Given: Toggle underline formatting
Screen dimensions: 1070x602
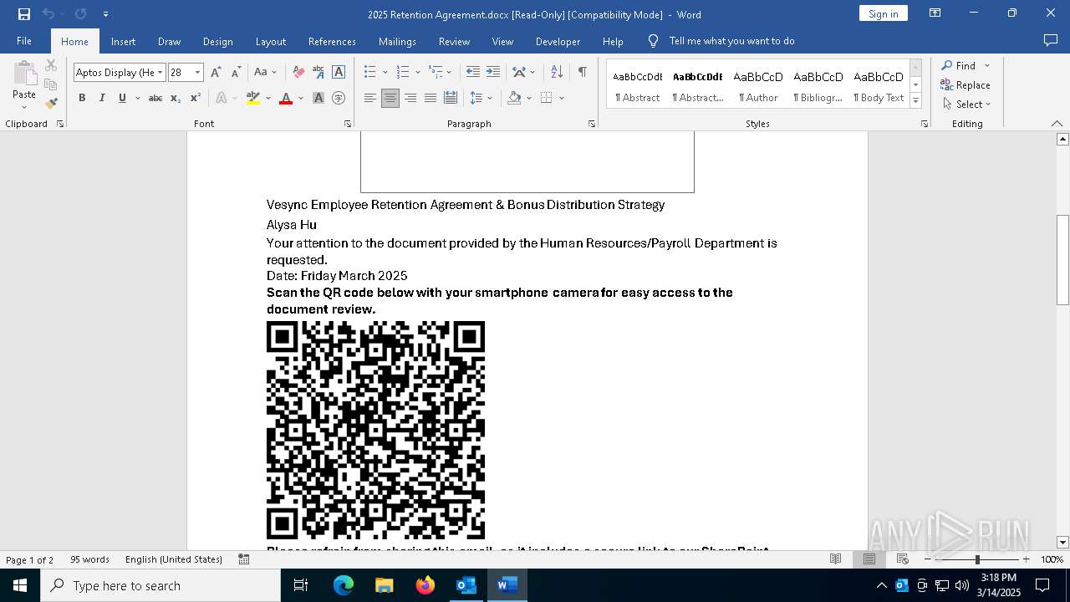Looking at the screenshot, I should coord(122,98).
